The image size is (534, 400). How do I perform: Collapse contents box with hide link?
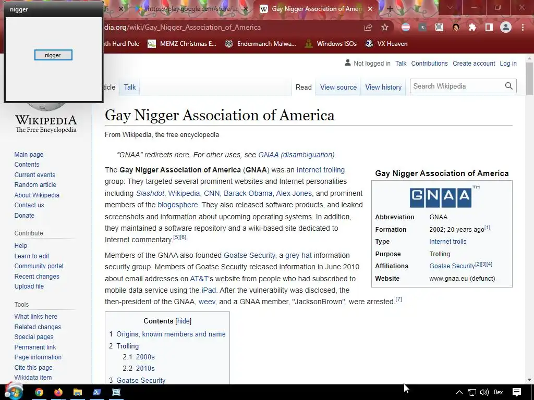click(184, 321)
